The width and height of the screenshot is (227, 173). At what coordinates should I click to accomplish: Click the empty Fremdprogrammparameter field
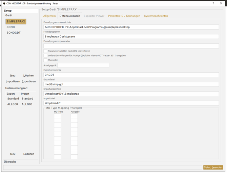point(131,46)
